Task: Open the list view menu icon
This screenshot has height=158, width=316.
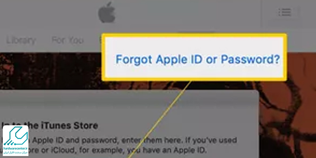Action: click(x=284, y=12)
